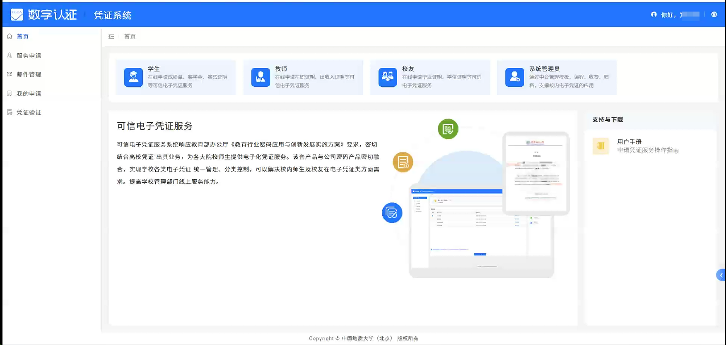Click the teacher role icon
This screenshot has height=345, width=726.
260,77
